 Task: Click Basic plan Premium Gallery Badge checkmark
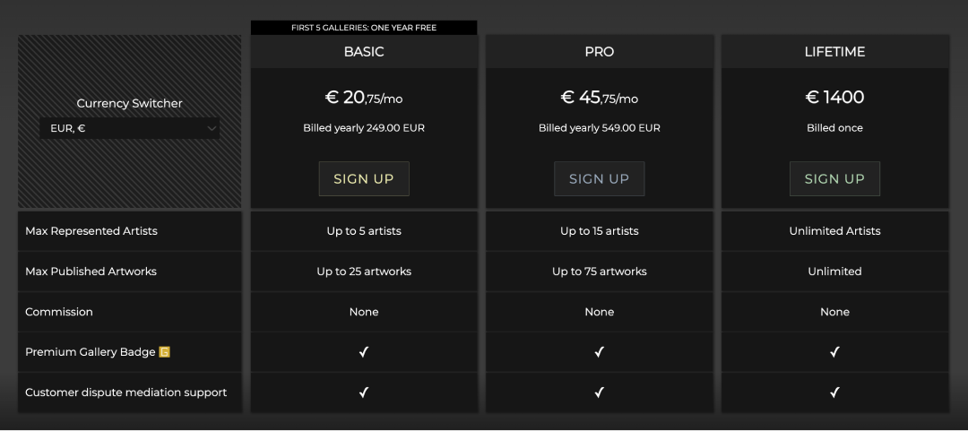click(x=364, y=352)
